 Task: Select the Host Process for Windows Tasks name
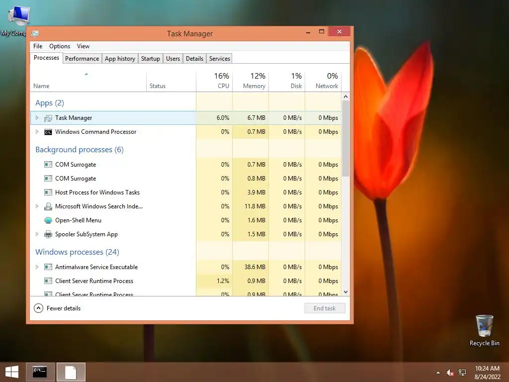pyautogui.click(x=97, y=192)
